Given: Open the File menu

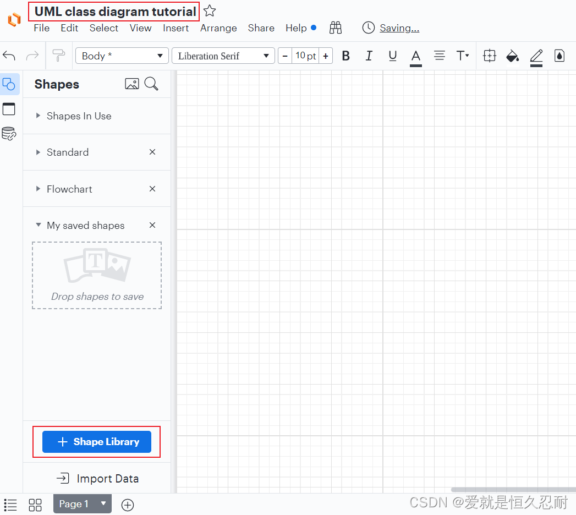Looking at the screenshot, I should (41, 28).
